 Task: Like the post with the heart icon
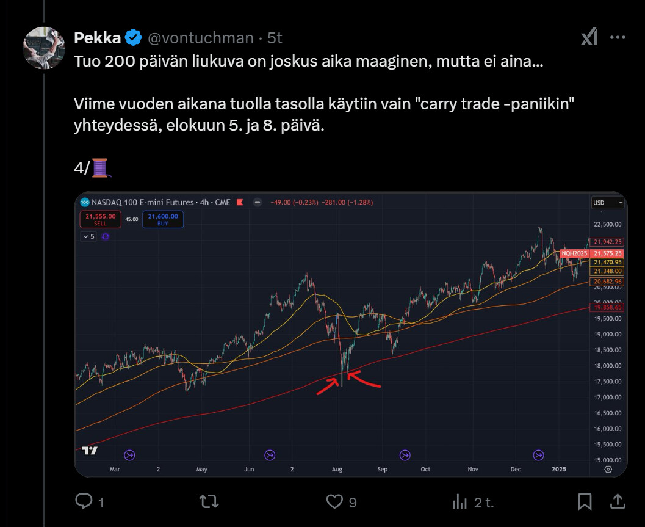[x=334, y=502]
